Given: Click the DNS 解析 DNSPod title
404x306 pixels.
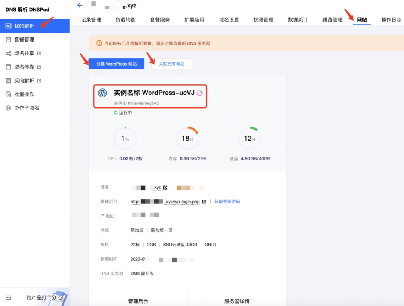Looking at the screenshot, I should click(27, 9).
